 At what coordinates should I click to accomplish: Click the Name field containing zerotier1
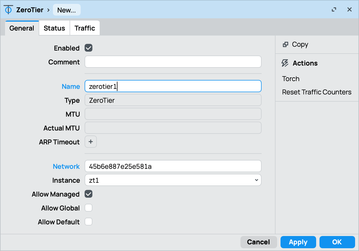tap(173, 86)
